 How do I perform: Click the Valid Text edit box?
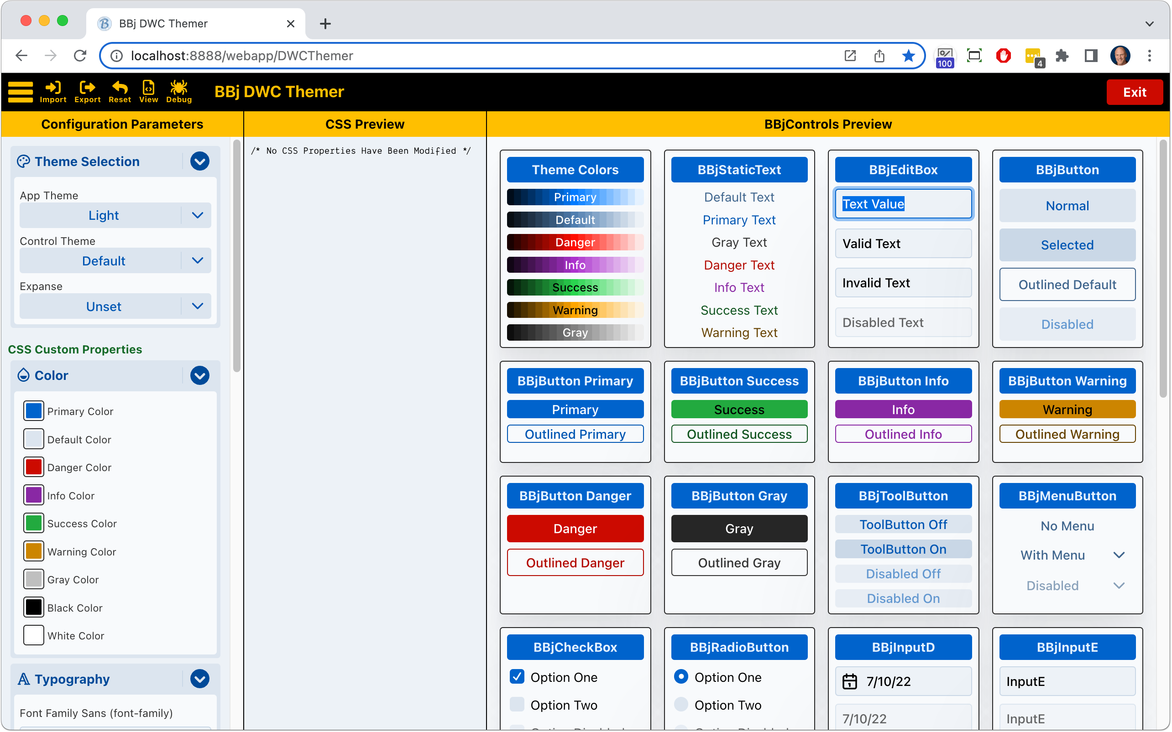[903, 244]
